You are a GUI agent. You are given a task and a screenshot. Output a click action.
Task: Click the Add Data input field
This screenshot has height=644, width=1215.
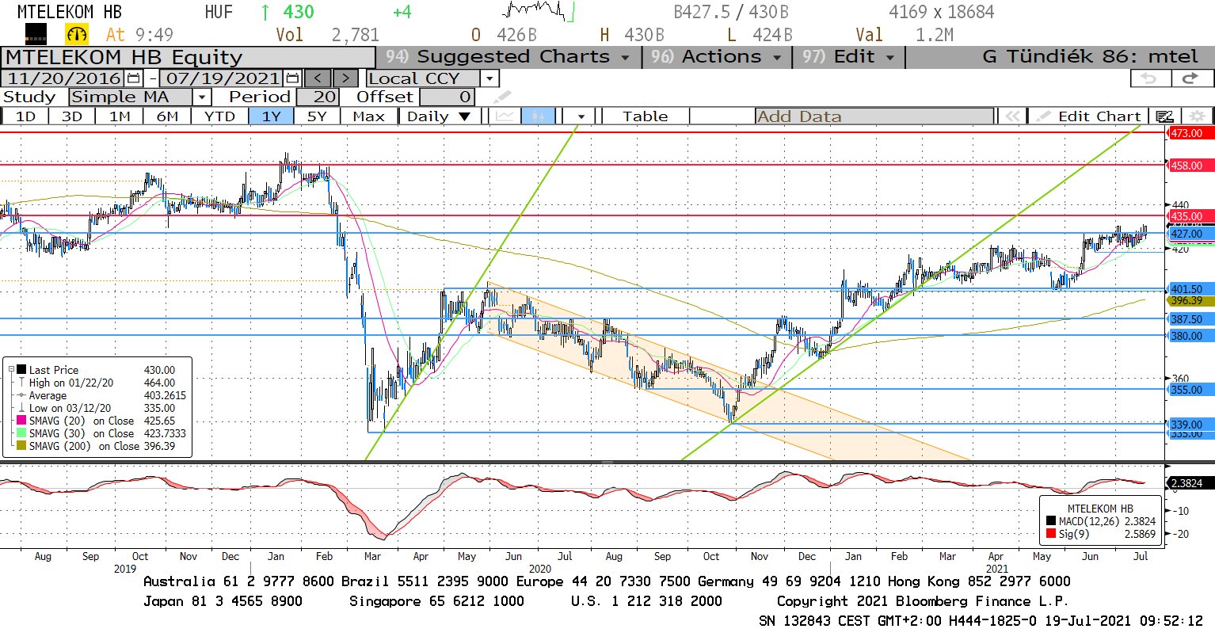tap(874, 116)
